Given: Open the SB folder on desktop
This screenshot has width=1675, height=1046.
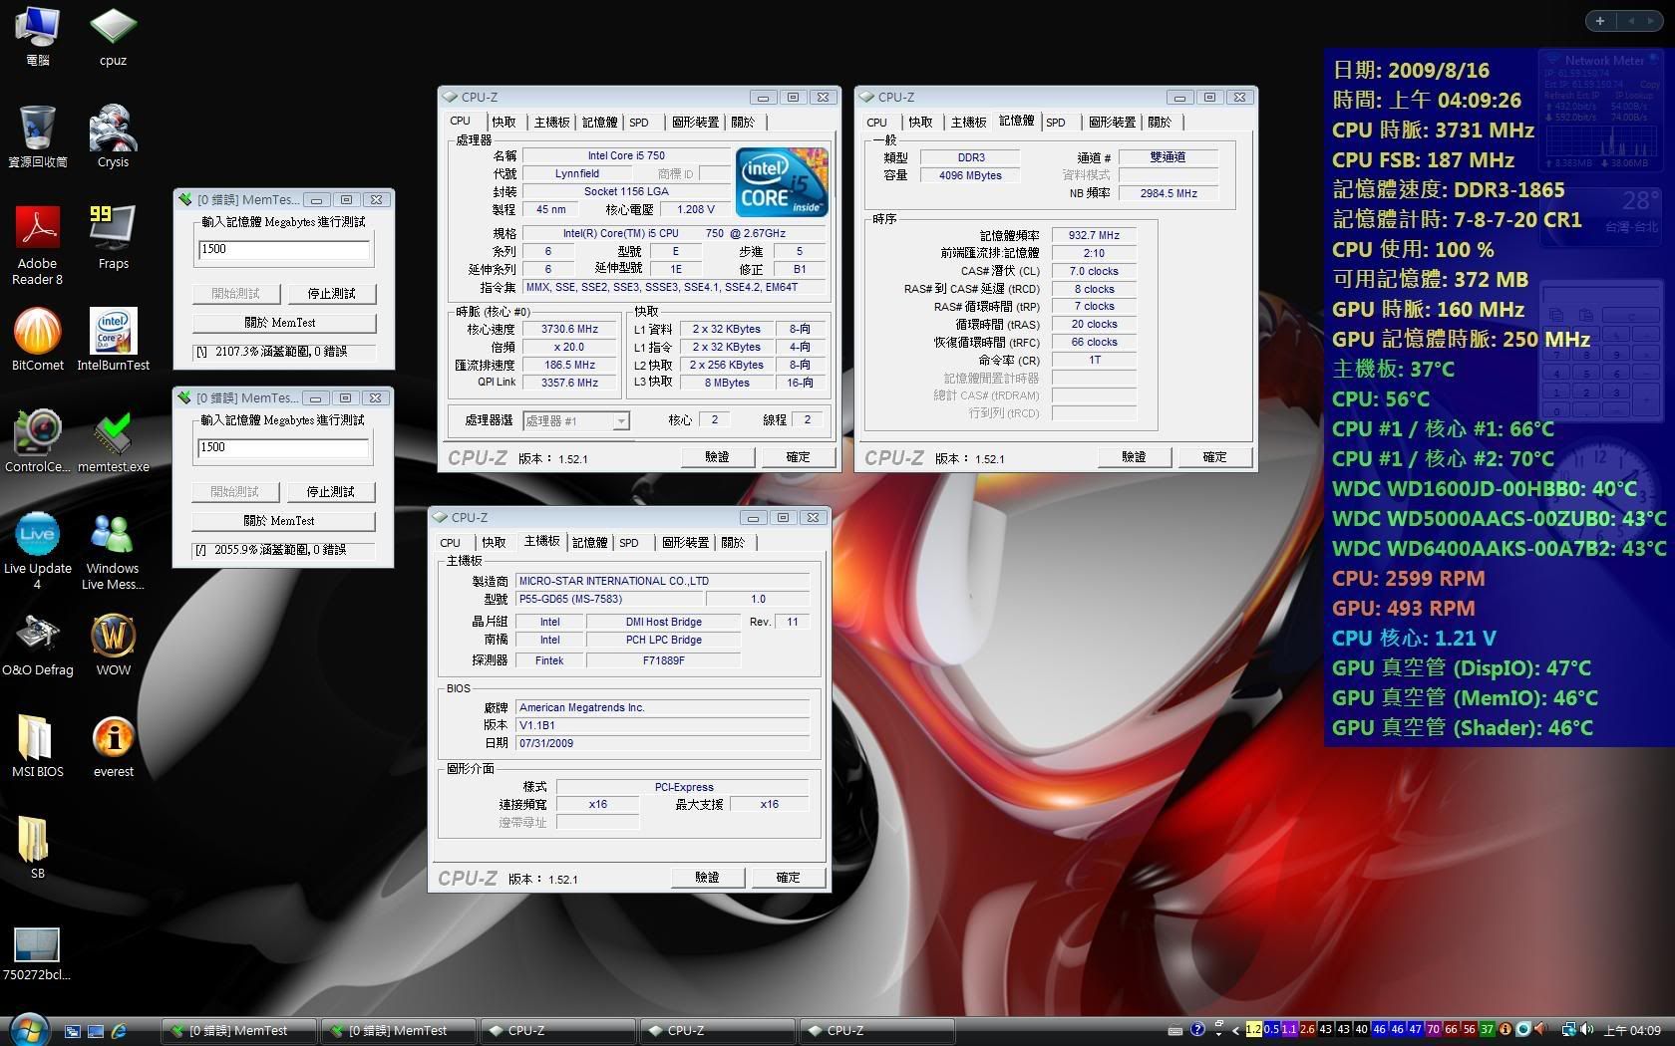Looking at the screenshot, I should click(37, 848).
